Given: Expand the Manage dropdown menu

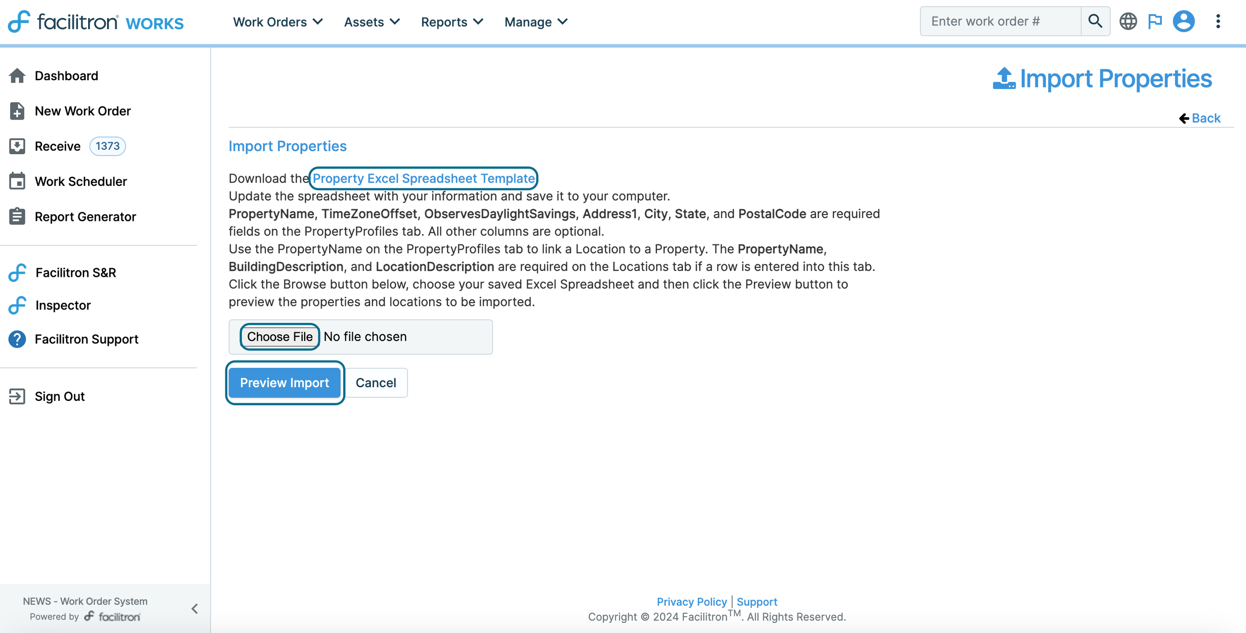Looking at the screenshot, I should 536,22.
